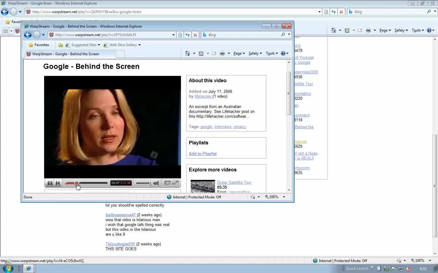Image resolution: width=438 pixels, height=273 pixels.
Task: Open the Page menu in front window
Action: click(x=239, y=53)
